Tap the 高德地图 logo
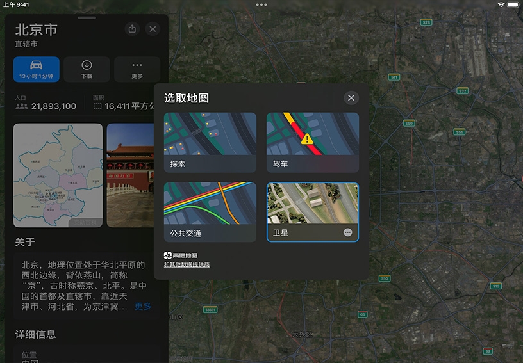 176,255
